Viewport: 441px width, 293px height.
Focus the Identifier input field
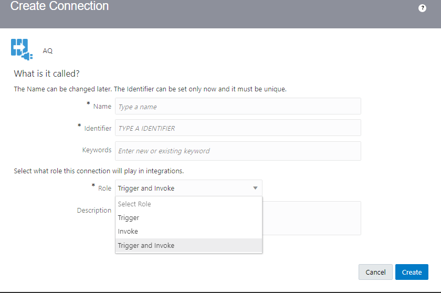pos(238,128)
